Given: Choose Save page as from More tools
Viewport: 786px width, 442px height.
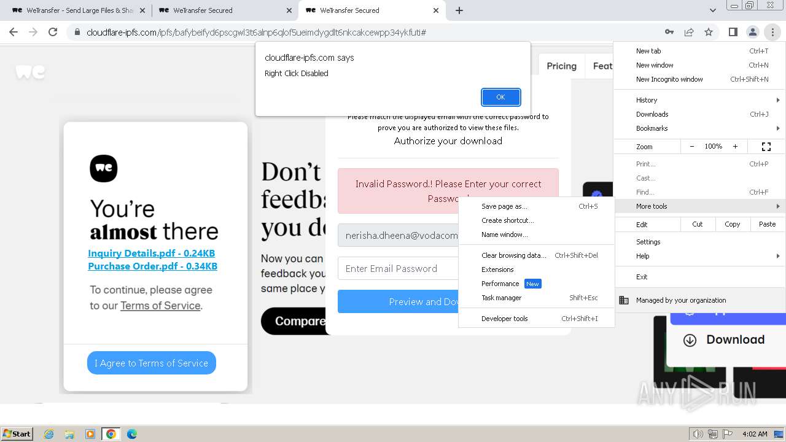Looking at the screenshot, I should point(537,206).
